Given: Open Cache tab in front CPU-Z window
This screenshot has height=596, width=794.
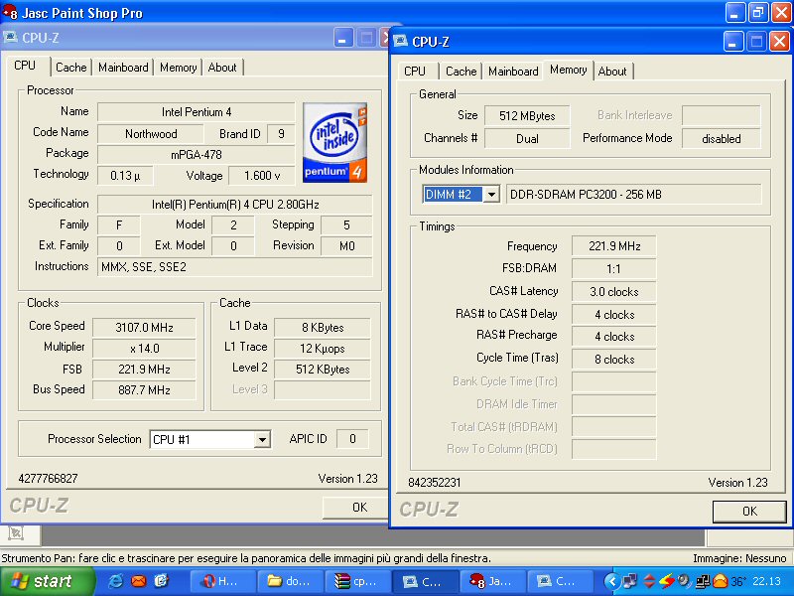Looking at the screenshot, I should pyautogui.click(x=461, y=72).
